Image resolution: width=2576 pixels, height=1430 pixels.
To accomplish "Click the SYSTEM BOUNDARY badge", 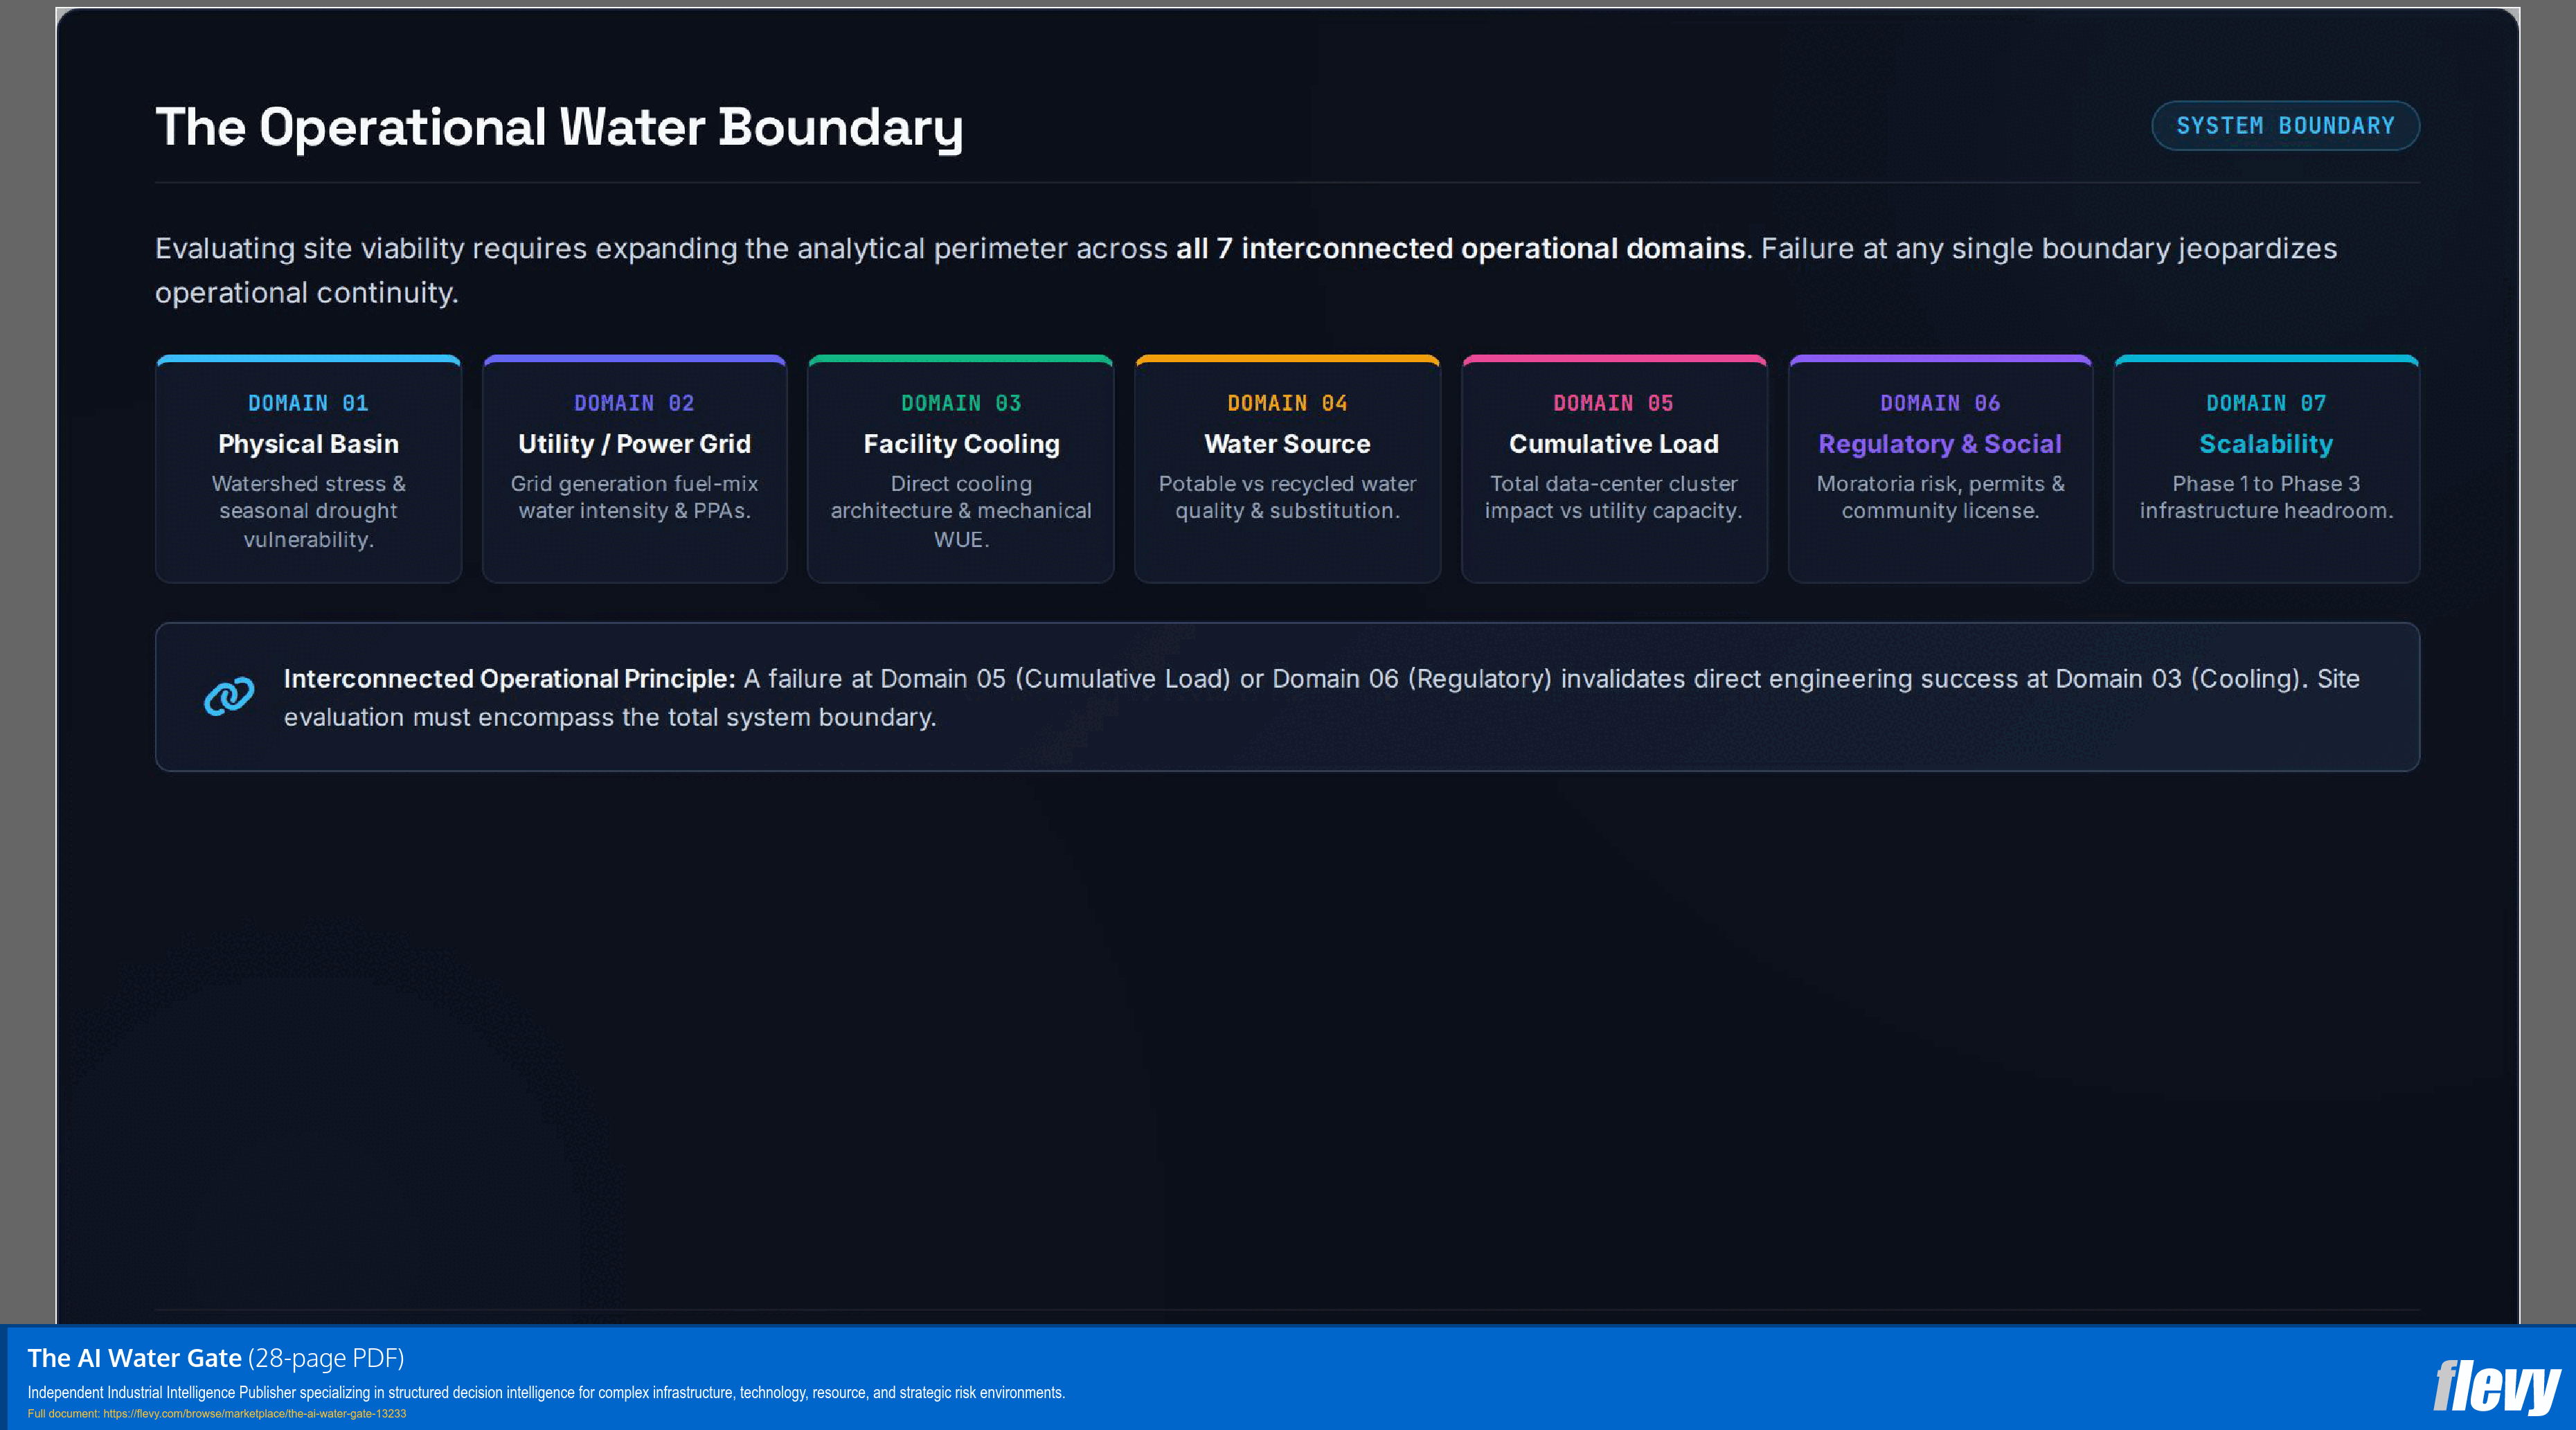I will pos(2285,126).
